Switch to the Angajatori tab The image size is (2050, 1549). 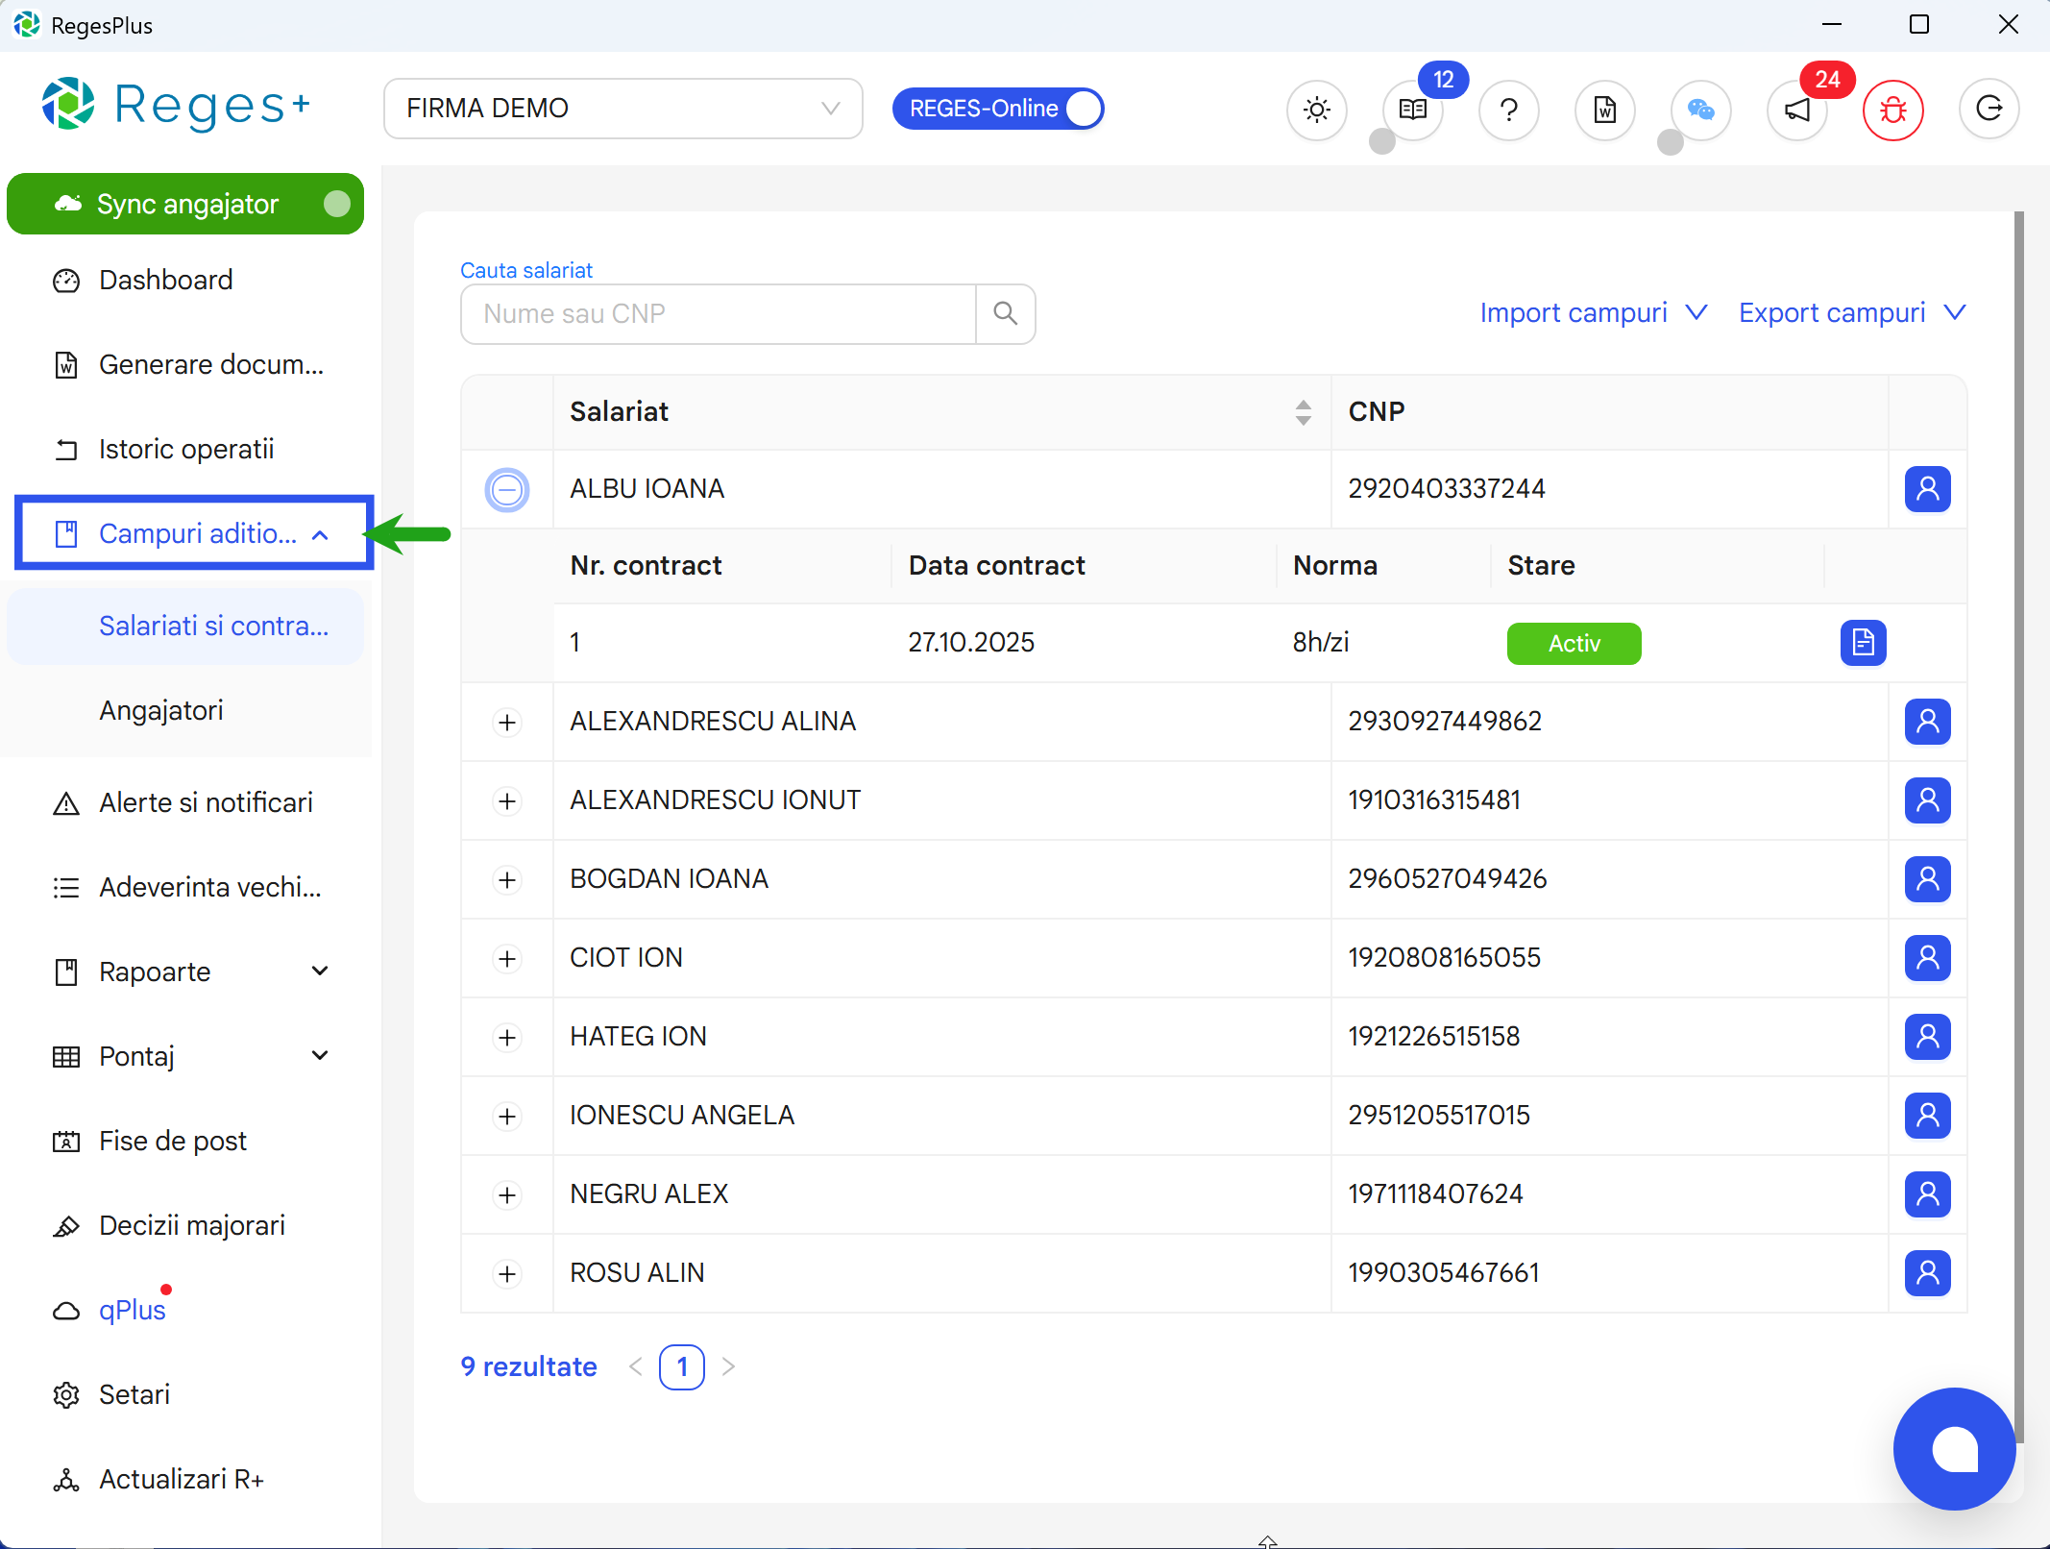point(161,710)
